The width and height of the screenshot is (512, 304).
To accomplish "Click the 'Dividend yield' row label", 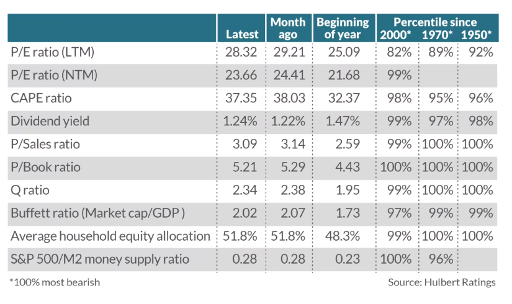I will click(50, 121).
